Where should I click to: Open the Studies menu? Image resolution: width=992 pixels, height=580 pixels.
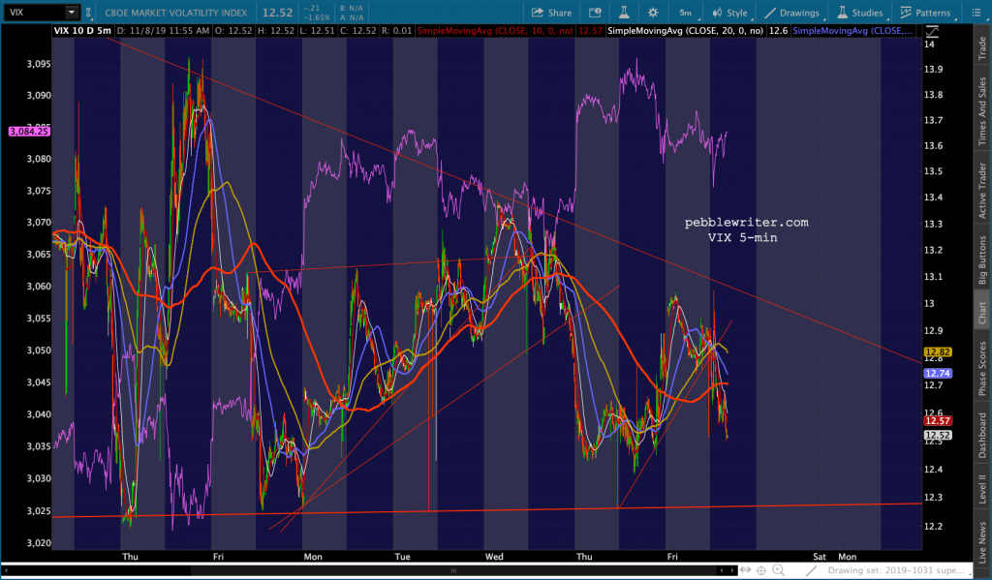tap(860, 13)
